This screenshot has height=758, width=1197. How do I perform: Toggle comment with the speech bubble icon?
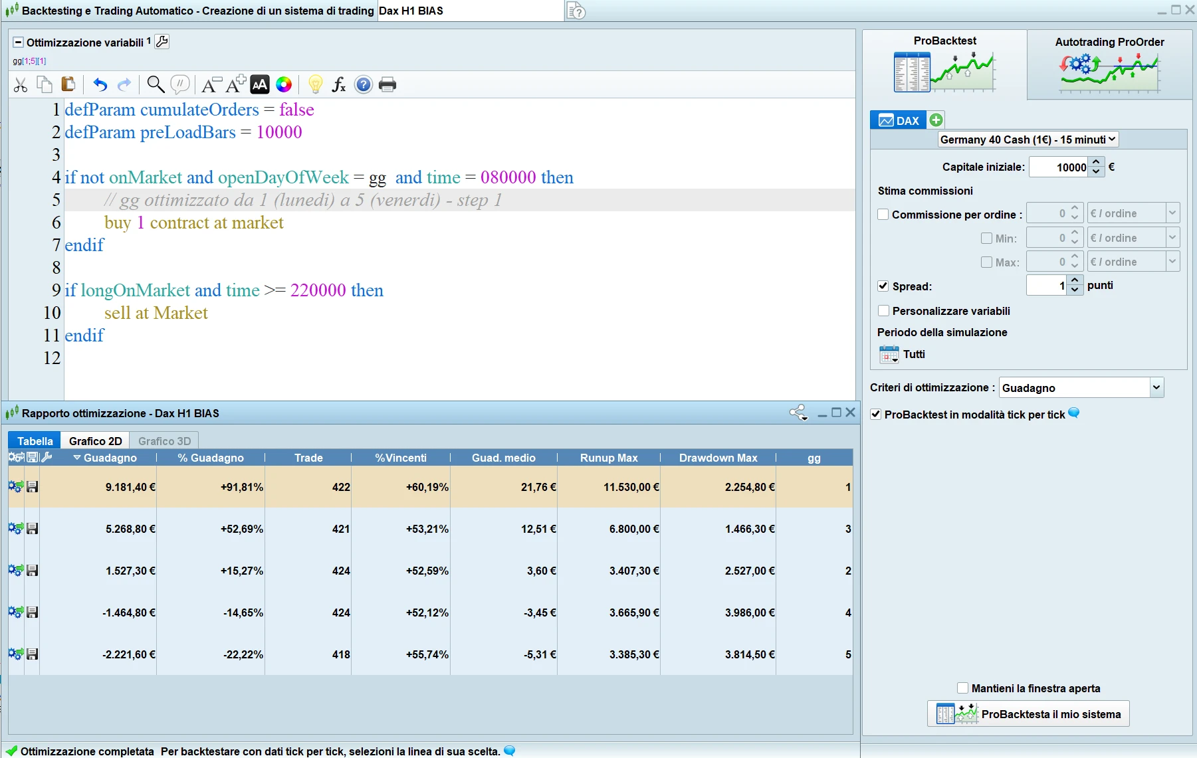pos(180,84)
